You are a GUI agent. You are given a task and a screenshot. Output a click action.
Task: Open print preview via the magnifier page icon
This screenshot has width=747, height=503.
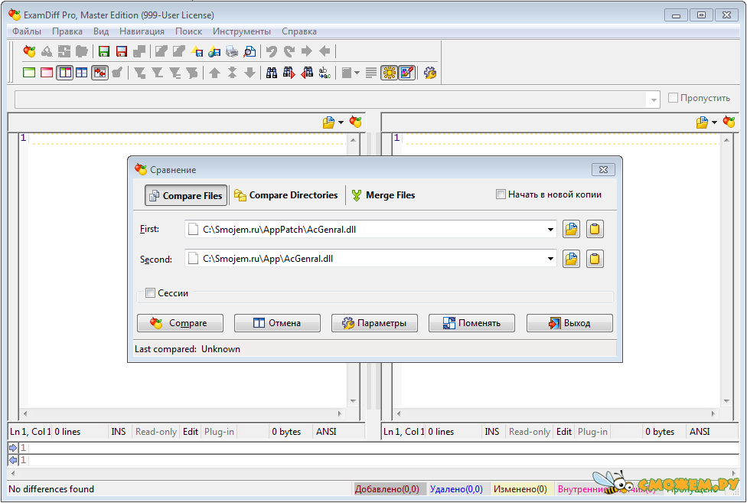coord(250,51)
